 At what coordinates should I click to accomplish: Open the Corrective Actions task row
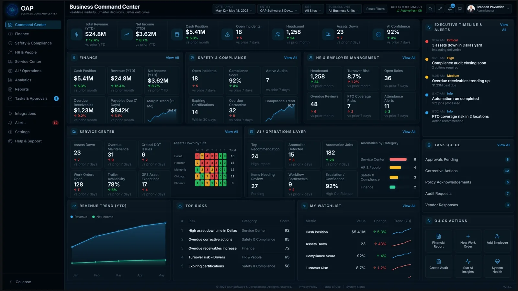[468, 171]
